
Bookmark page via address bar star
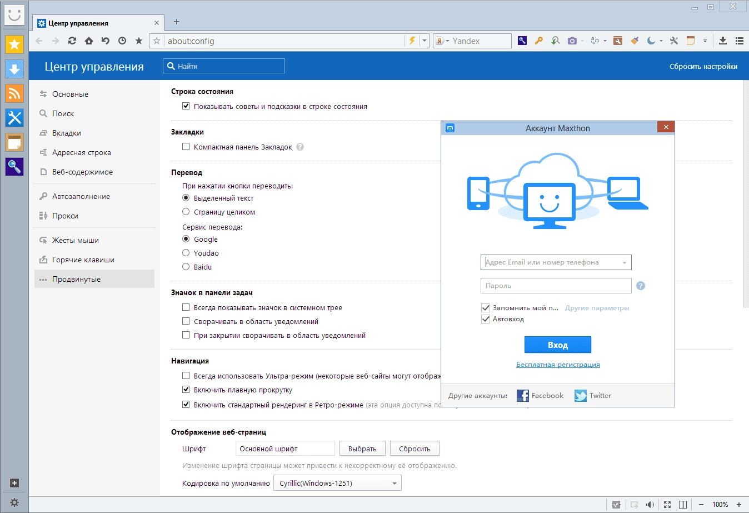[x=157, y=41]
